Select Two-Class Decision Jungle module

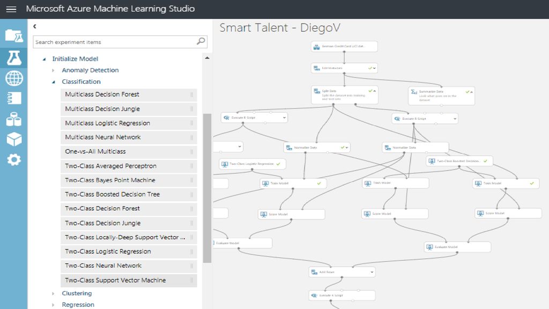tap(129, 223)
